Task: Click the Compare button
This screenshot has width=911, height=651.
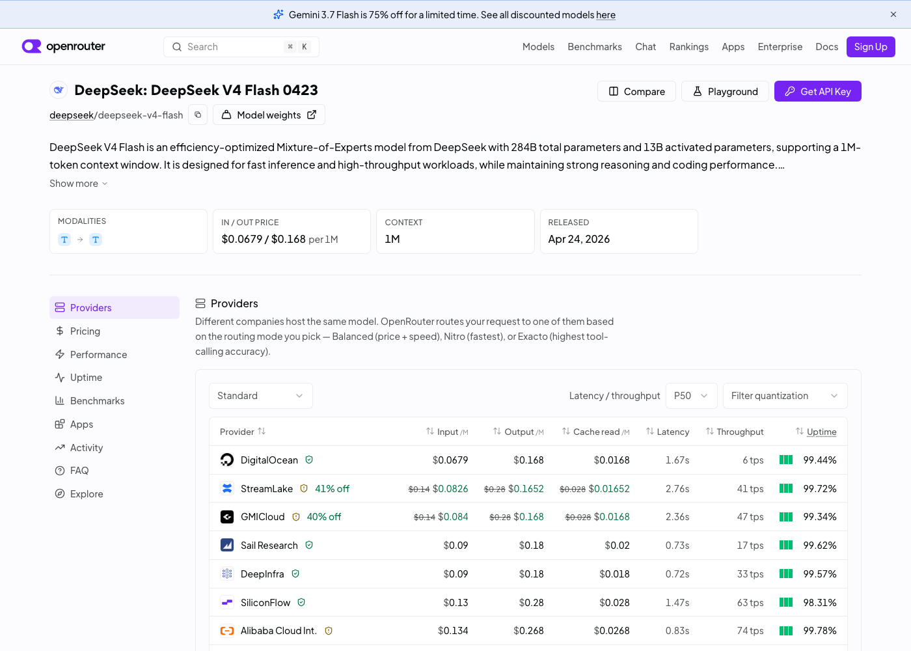Action: pos(636,91)
